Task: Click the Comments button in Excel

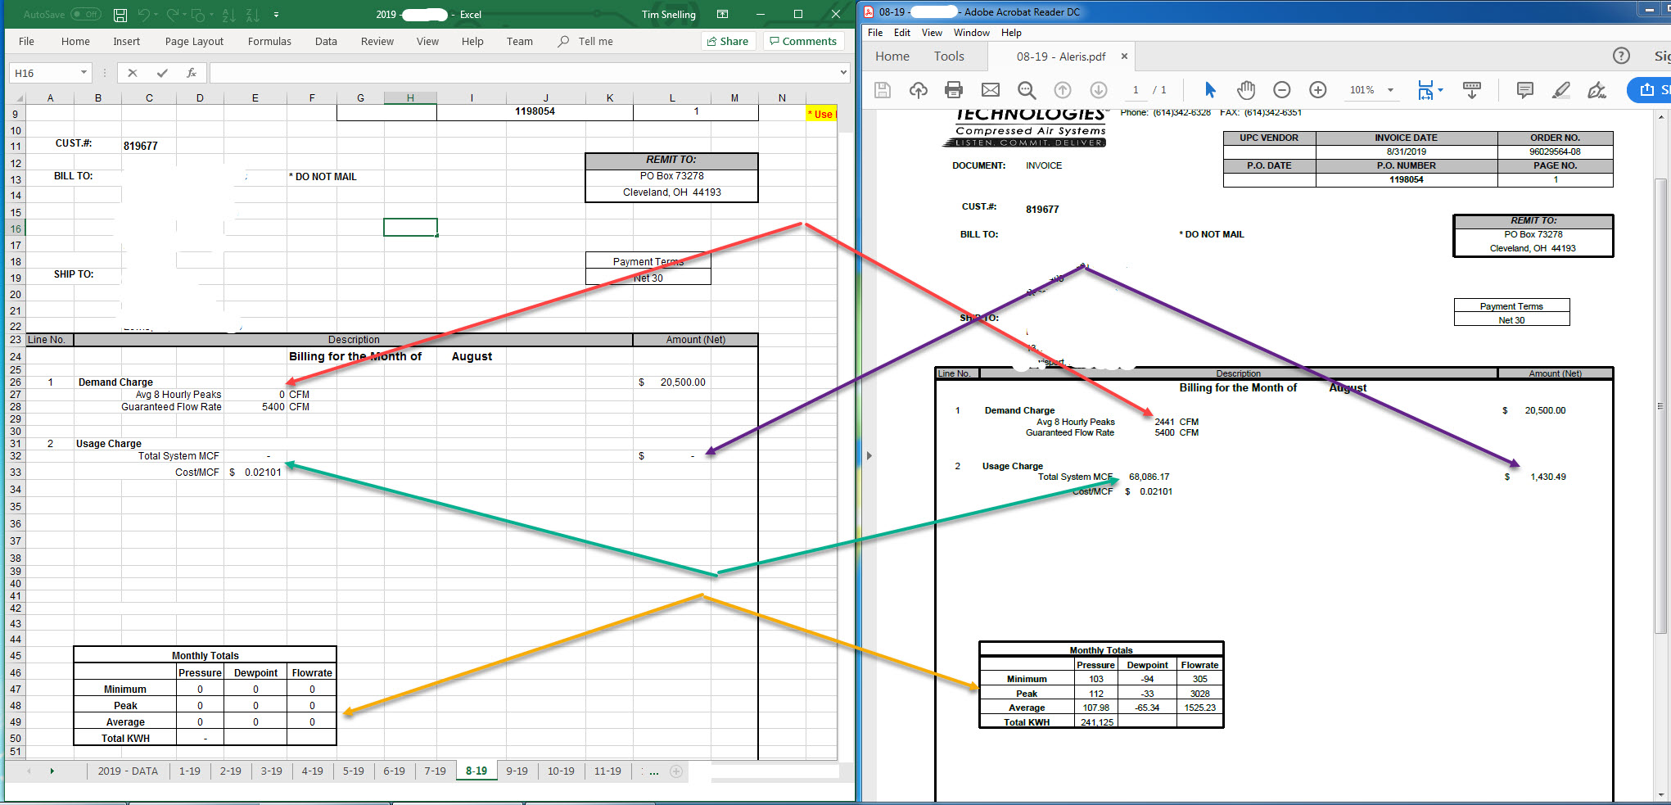Action: (x=803, y=41)
